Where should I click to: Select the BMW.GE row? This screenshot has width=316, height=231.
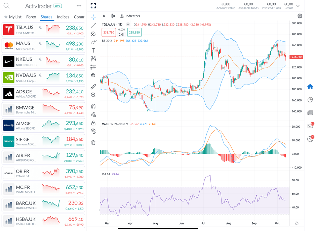coord(43,109)
